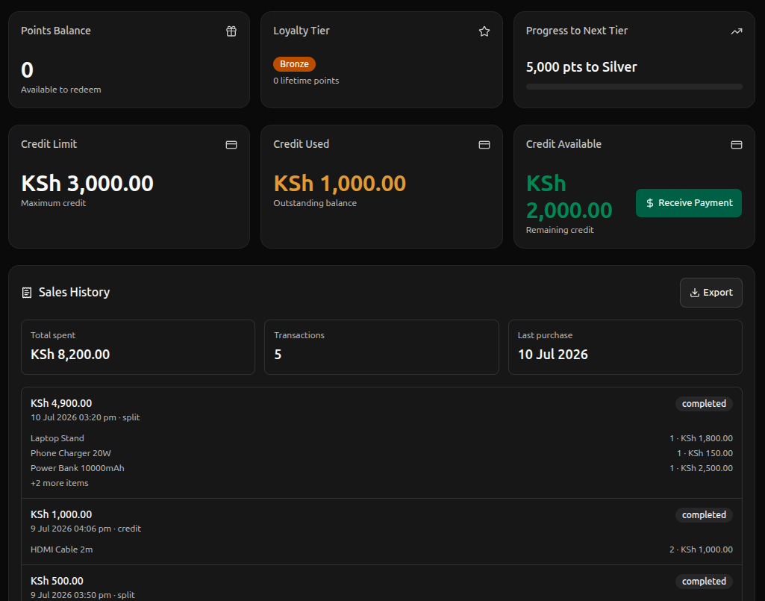This screenshot has height=601, width=765.
Task: Click the 'Remaining credit' label
Action: (560, 230)
